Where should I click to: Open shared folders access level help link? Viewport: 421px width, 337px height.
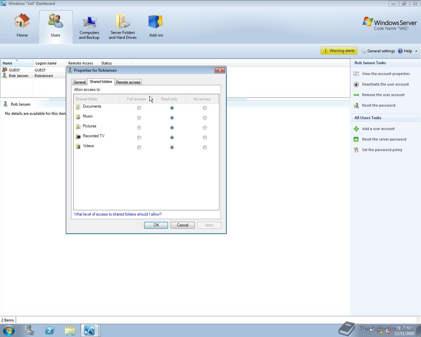click(x=118, y=214)
